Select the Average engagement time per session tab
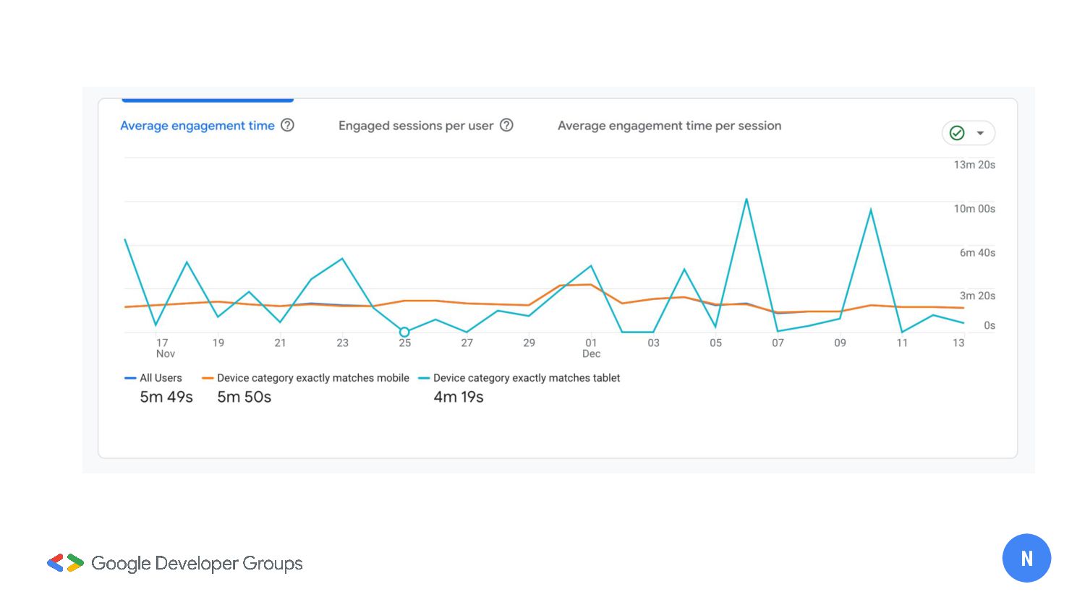The height and width of the screenshot is (610, 1085). 669,126
